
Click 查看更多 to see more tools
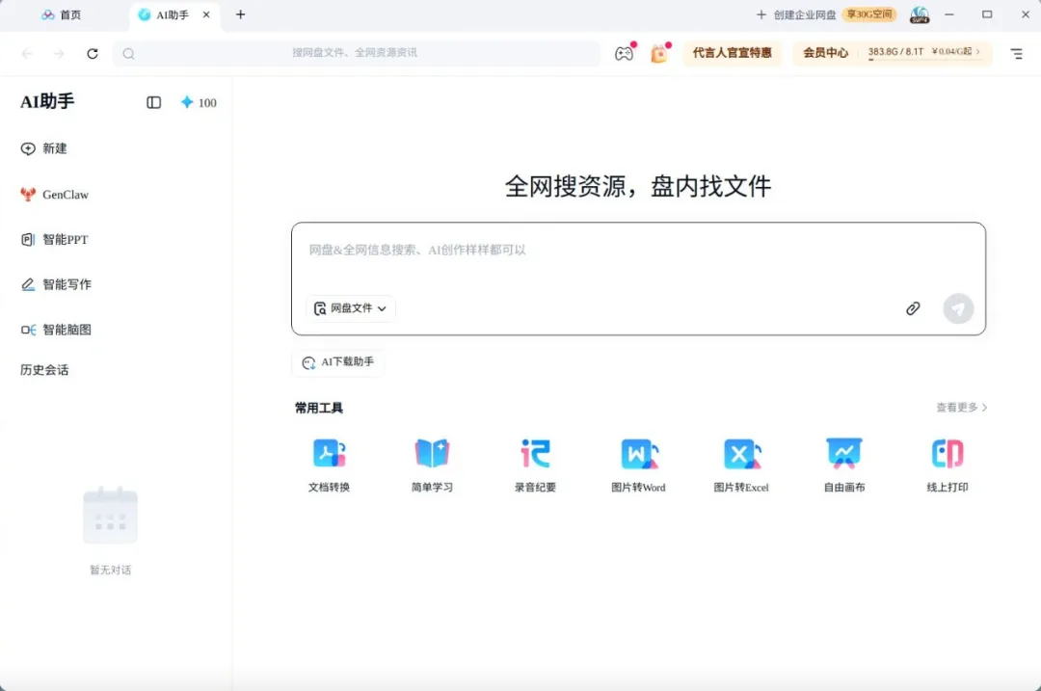point(961,407)
